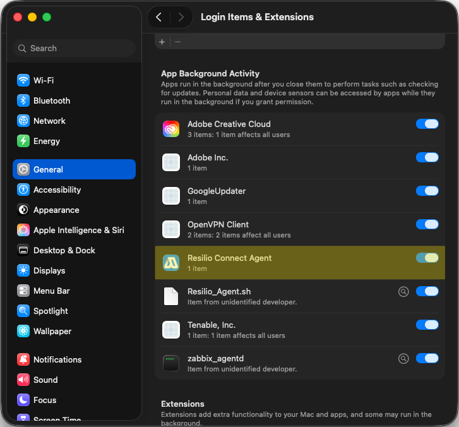Toggle the Resilio Connect Agent switch
This screenshot has width=459, height=427.
(427, 258)
